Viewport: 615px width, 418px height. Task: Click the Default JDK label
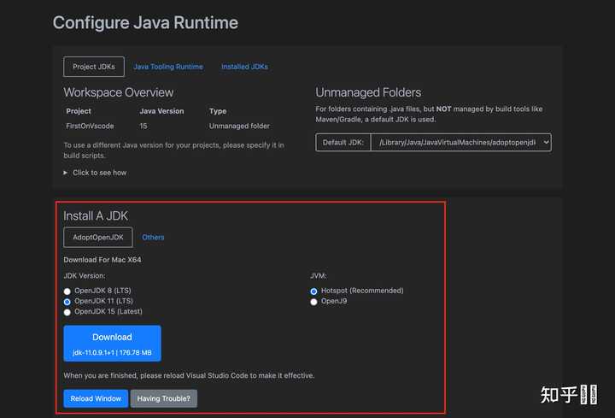343,143
